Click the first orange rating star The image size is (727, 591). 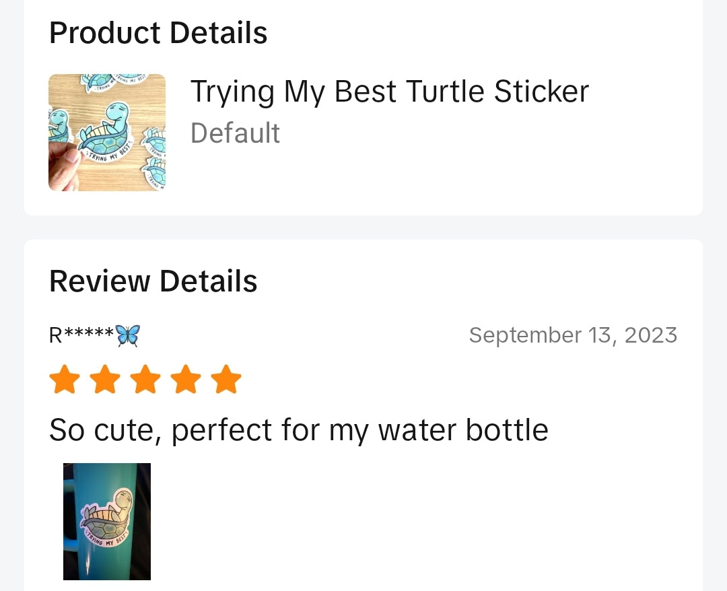pyautogui.click(x=65, y=379)
